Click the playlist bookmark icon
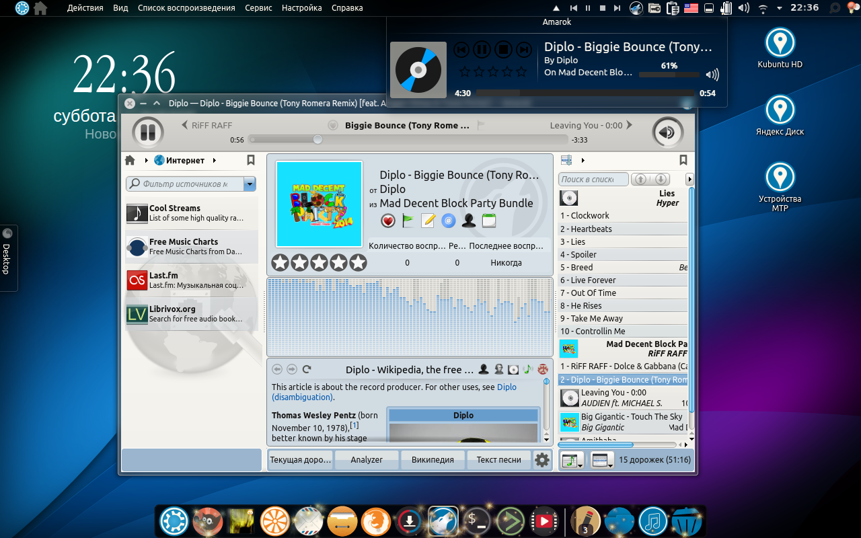861x538 pixels. pos(683,160)
